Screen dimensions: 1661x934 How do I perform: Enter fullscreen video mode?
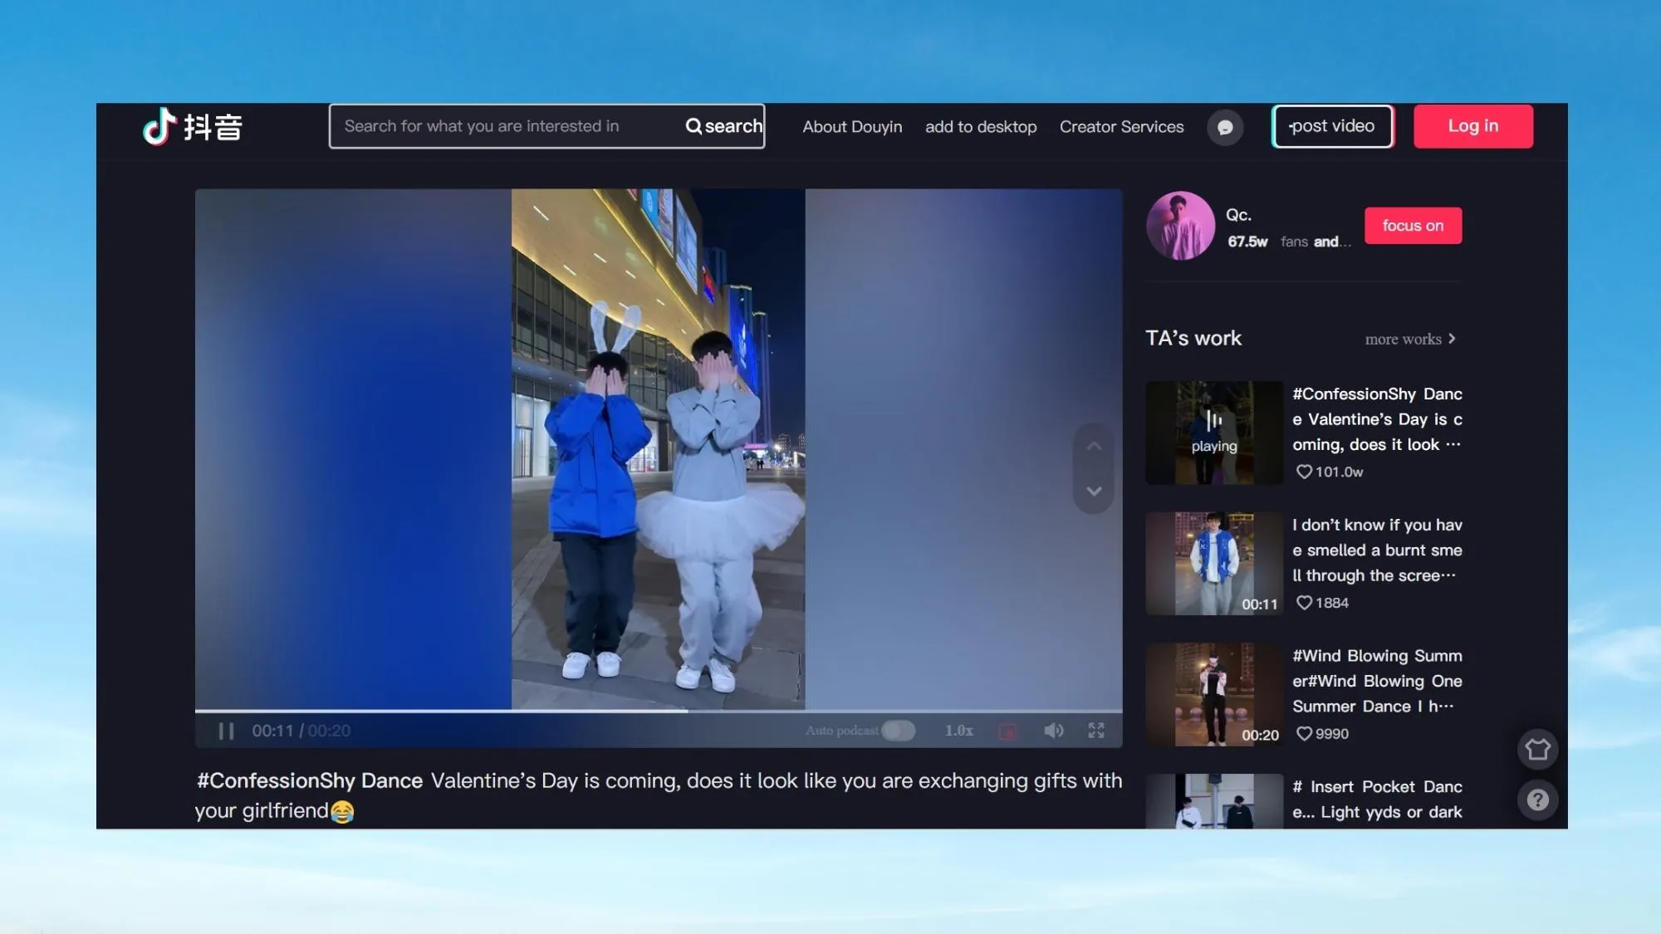(1096, 731)
